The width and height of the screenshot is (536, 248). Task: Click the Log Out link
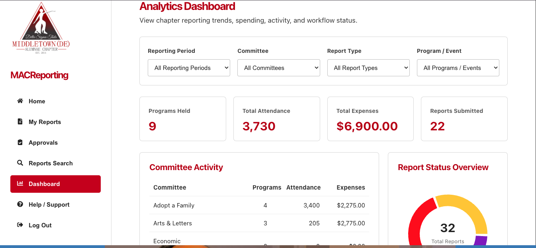[x=55, y=225]
